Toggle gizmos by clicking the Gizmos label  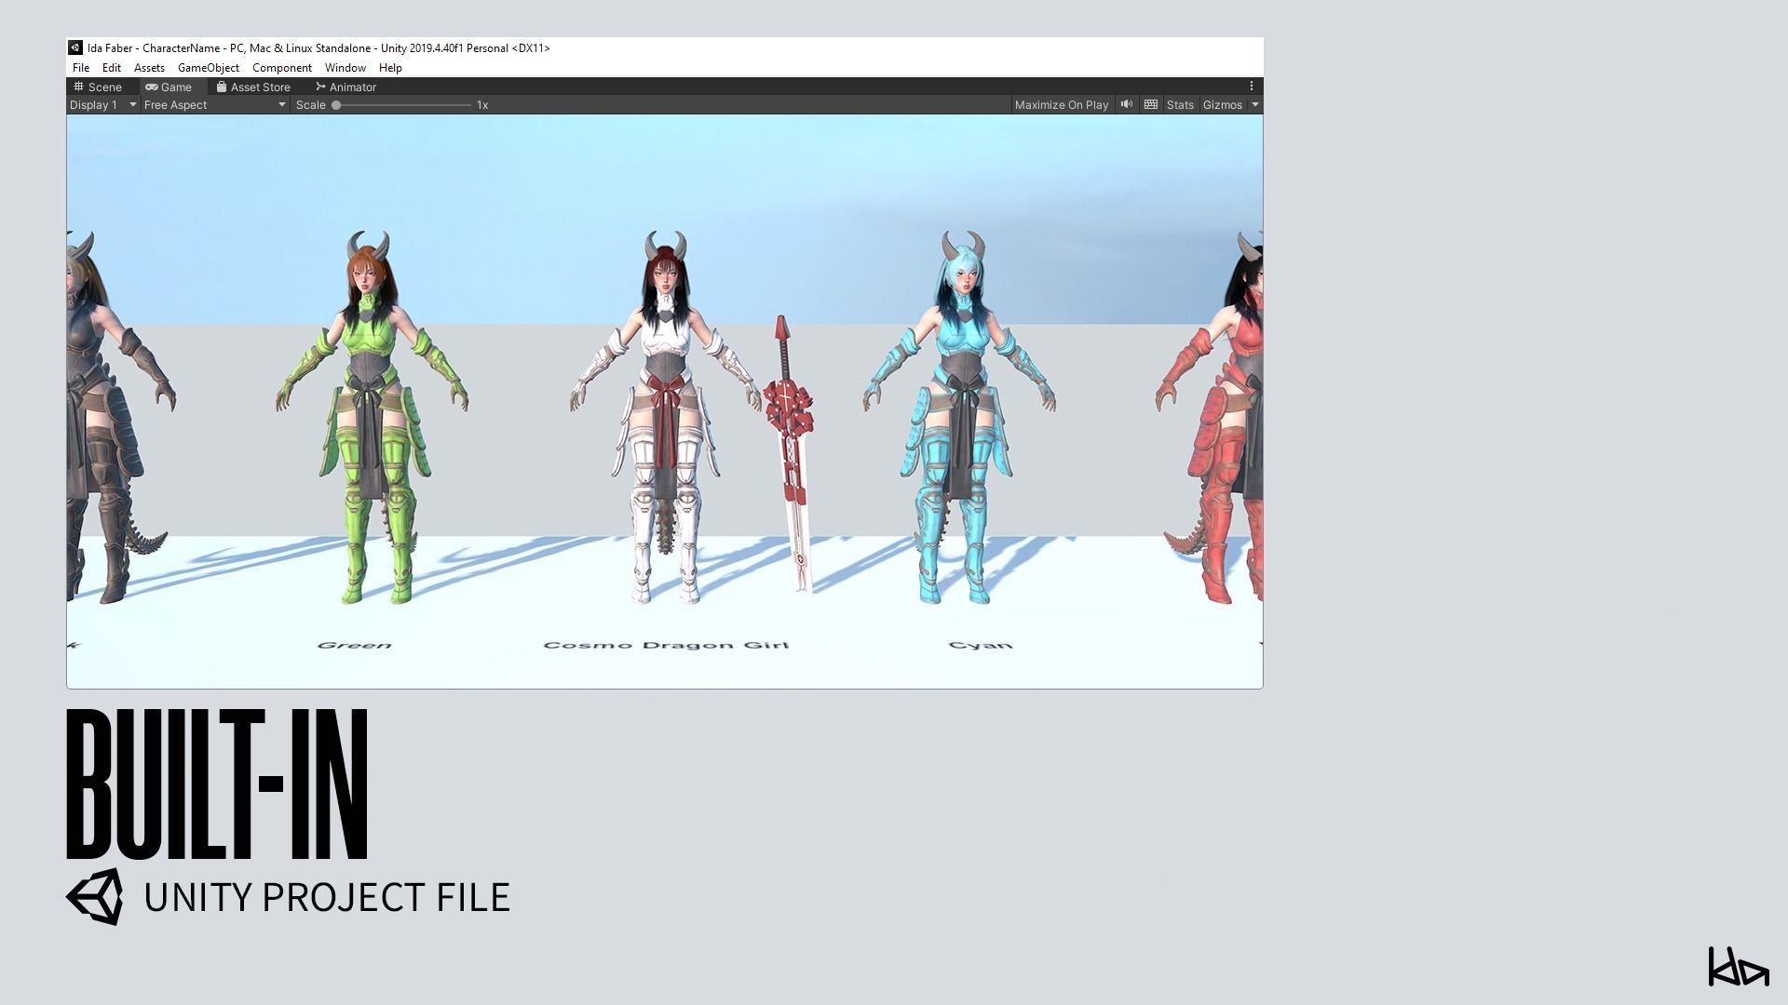pos(1221,104)
